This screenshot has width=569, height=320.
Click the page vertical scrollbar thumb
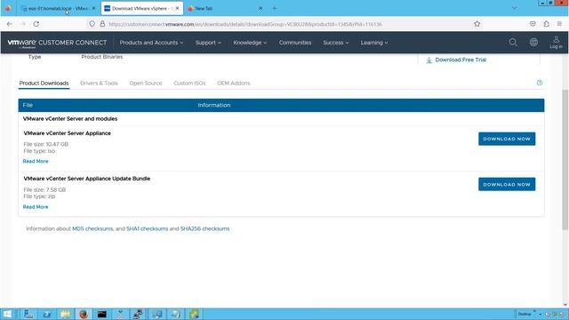tap(565, 160)
